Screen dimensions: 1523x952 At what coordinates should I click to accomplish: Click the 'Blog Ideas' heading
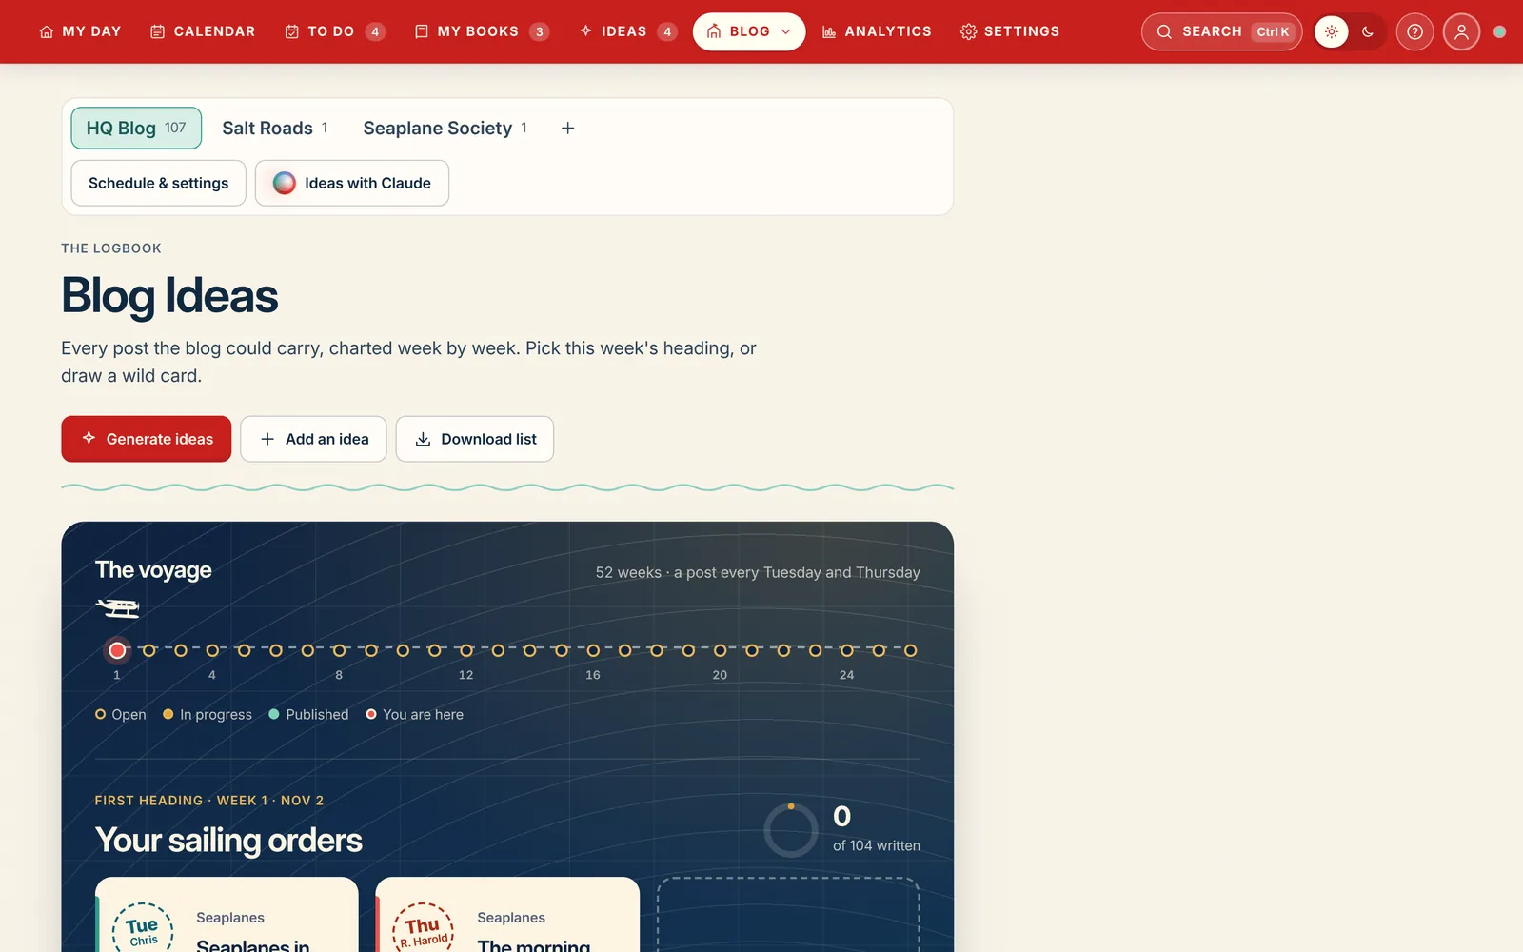(169, 295)
